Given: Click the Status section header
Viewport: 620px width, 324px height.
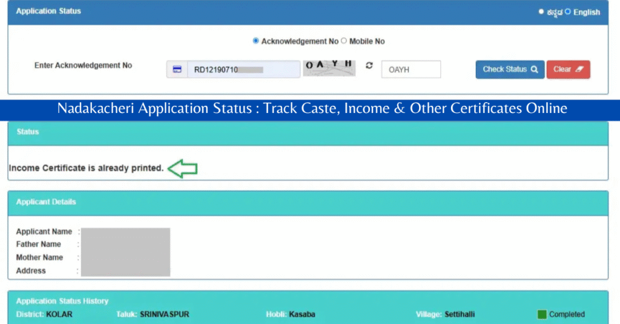Looking at the screenshot, I should (308, 133).
